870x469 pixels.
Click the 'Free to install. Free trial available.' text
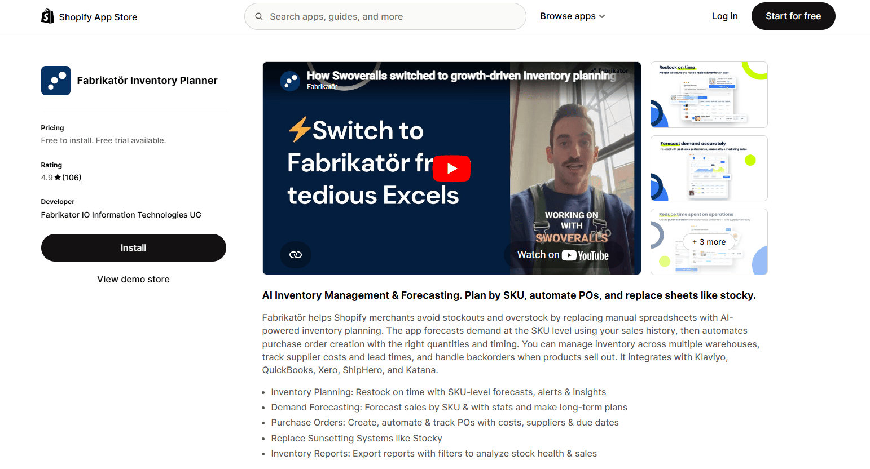[x=103, y=140]
